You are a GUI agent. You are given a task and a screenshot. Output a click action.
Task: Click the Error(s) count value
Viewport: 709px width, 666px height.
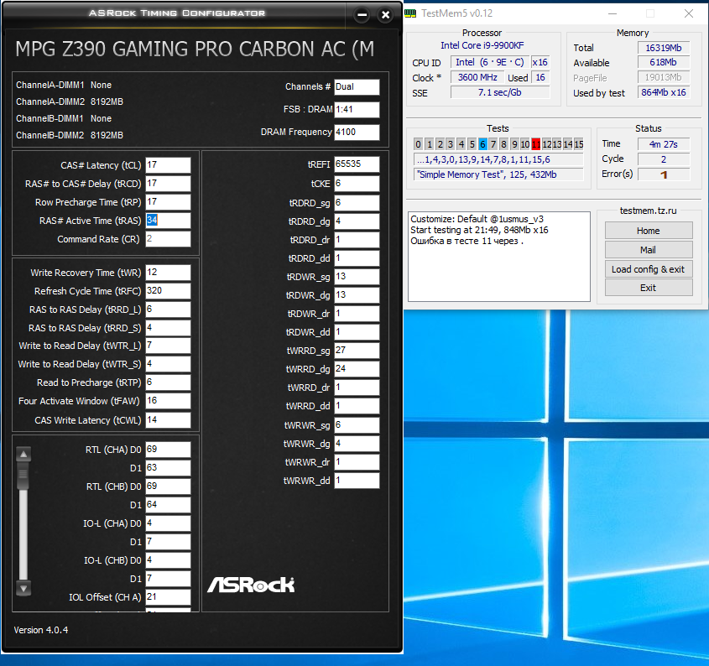[x=664, y=174]
